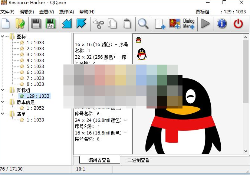This screenshot has width=250, height=175.
Task: Click the scroll down arrow in the preview pane
Action: tap(246, 151)
